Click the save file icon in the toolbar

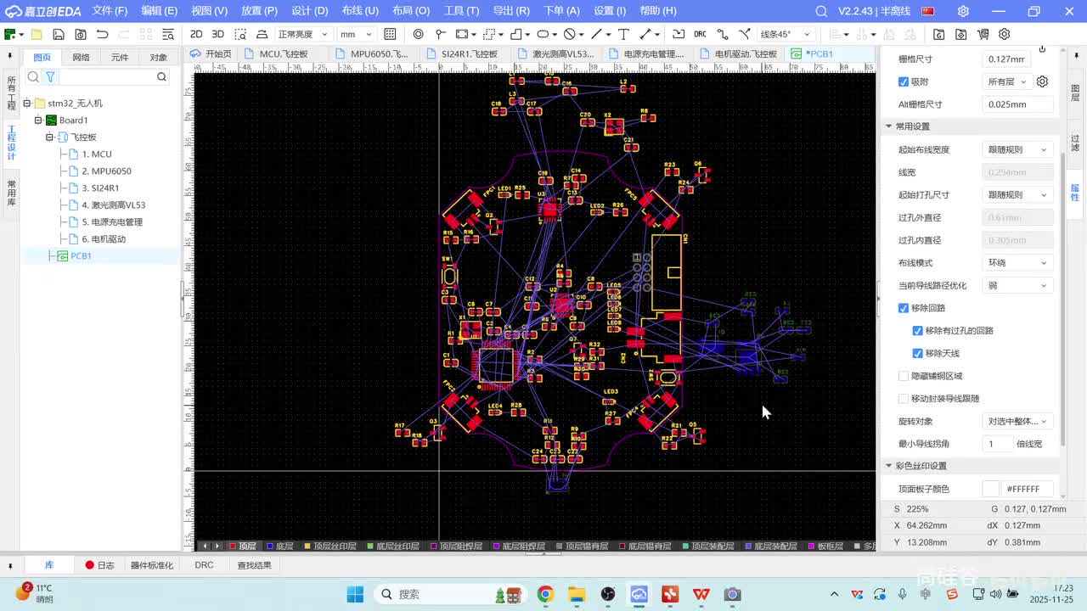click(59, 34)
